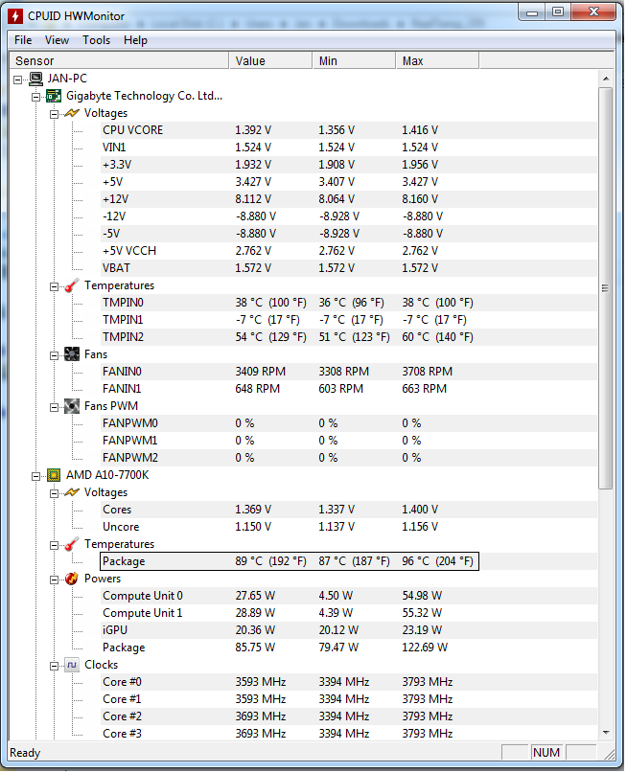
Task: Select the Cores voltage row
Action: pyautogui.click(x=349, y=510)
